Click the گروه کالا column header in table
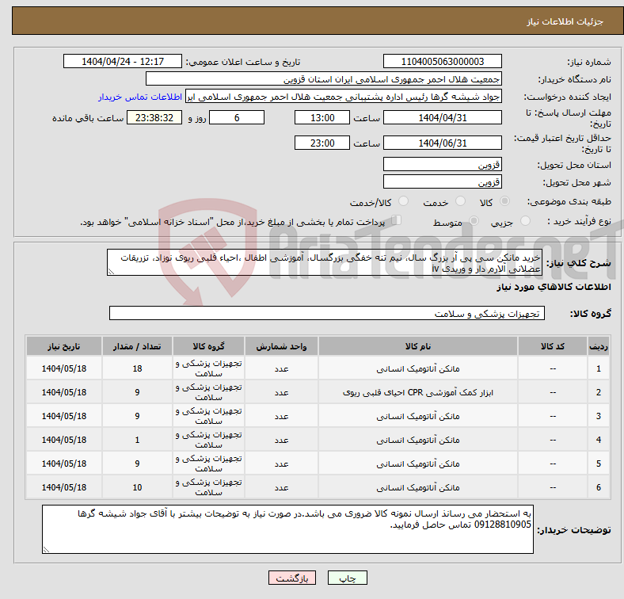 pos(208,346)
